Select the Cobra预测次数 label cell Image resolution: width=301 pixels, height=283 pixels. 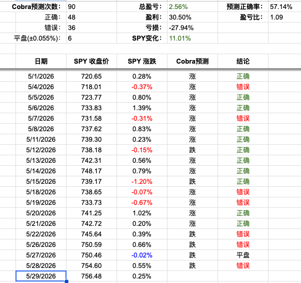[36, 7]
